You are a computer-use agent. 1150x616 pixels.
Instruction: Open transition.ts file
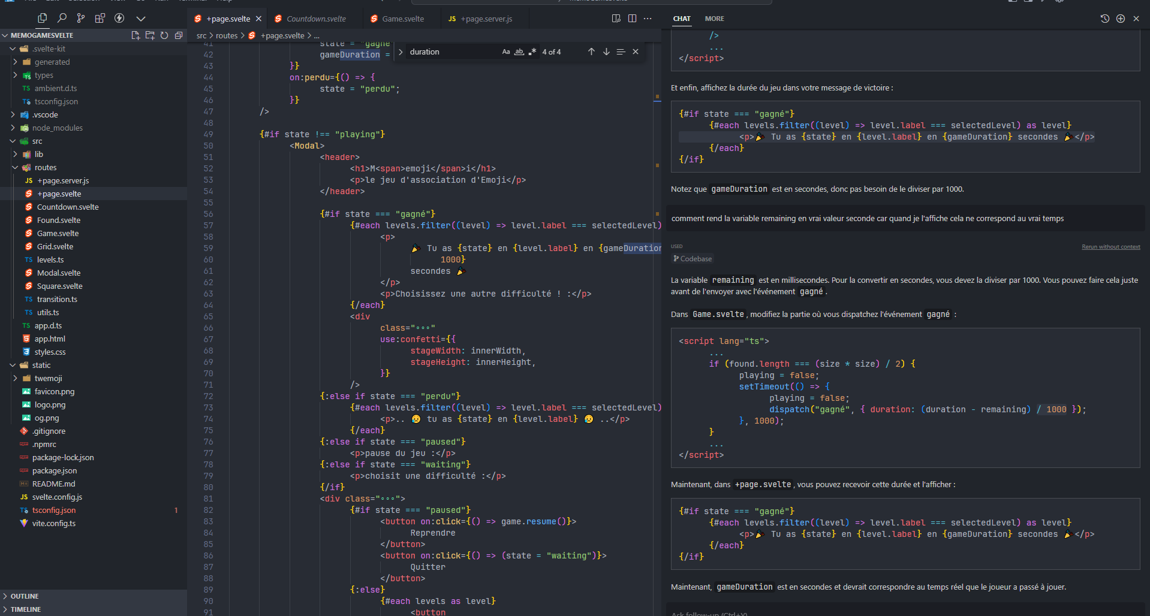click(94, 299)
